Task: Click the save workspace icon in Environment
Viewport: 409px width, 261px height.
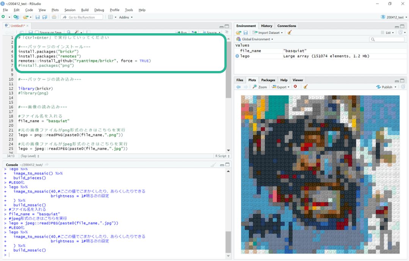Action: [x=246, y=32]
